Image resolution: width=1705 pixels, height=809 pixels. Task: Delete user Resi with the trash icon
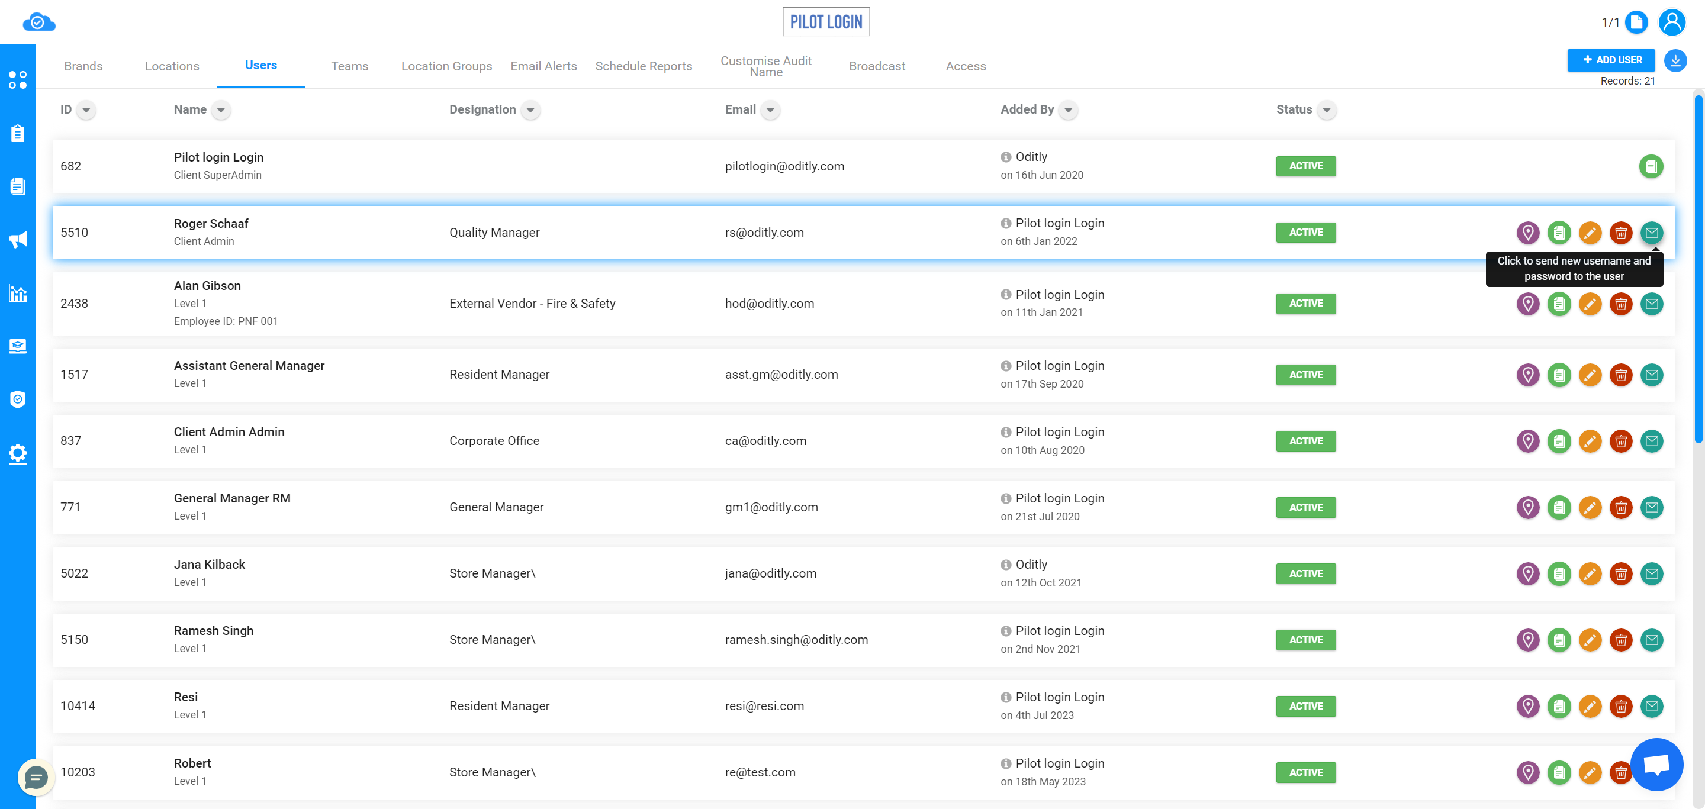click(1620, 706)
